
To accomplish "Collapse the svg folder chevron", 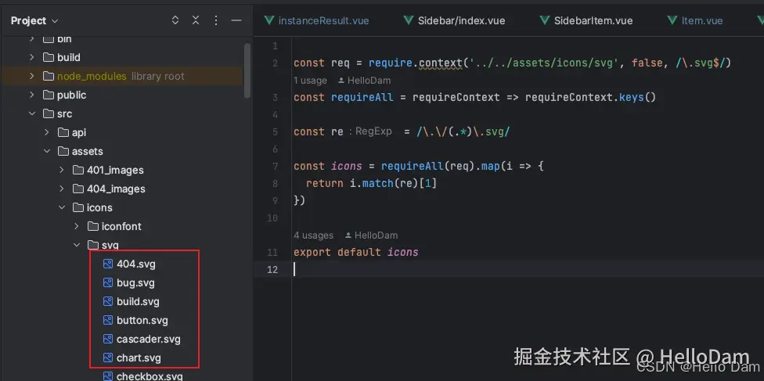I will [x=77, y=245].
